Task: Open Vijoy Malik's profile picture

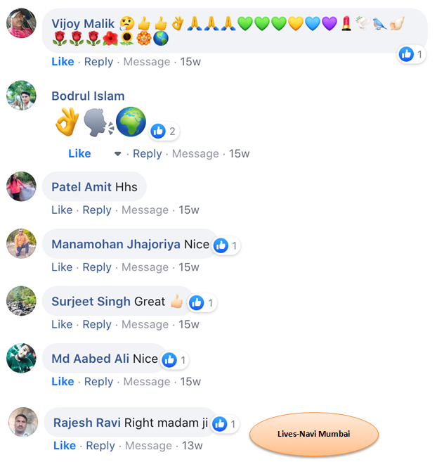Action: tap(21, 23)
